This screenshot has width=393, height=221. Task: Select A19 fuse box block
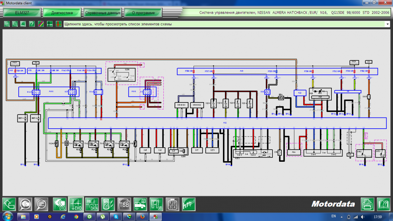pyautogui.click(x=277, y=71)
